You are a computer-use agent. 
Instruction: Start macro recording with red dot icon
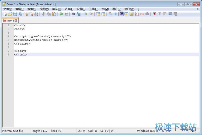(154, 14)
